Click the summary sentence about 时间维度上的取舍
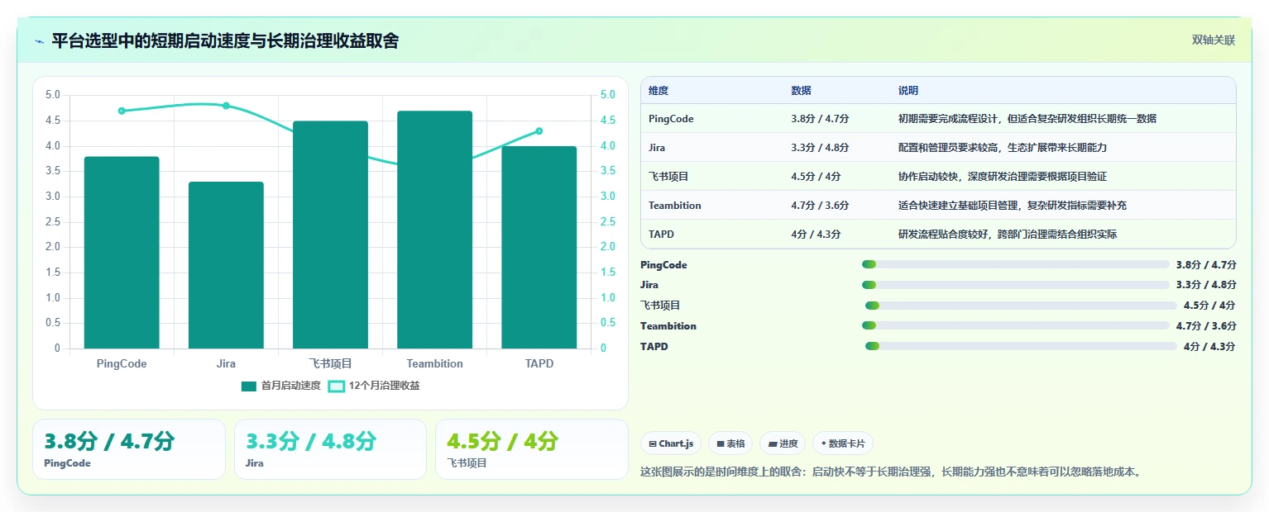Image resolution: width=1269 pixels, height=512 pixels. [x=893, y=472]
